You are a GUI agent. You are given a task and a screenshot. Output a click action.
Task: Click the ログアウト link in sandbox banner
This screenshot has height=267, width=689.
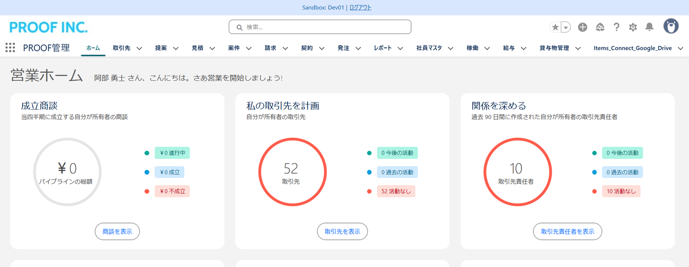point(360,8)
